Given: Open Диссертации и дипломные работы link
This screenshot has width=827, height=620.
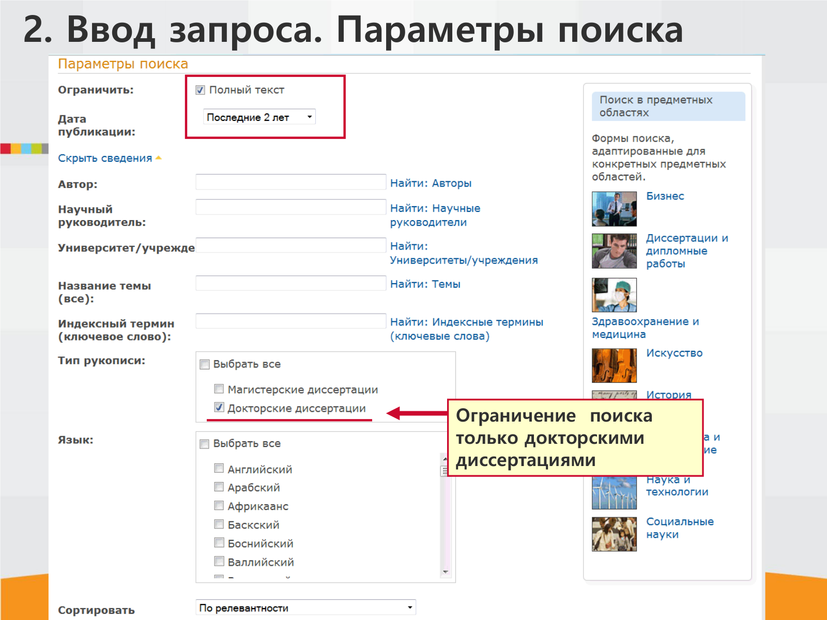Looking at the screenshot, I should point(687,251).
